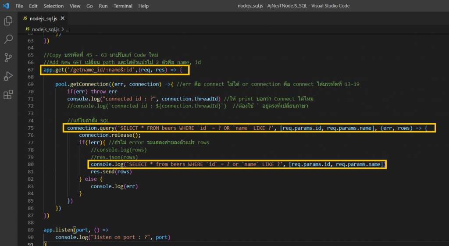449x246 pixels.
Task: Place cursor on line 75 connection.query
Action: pos(91,128)
